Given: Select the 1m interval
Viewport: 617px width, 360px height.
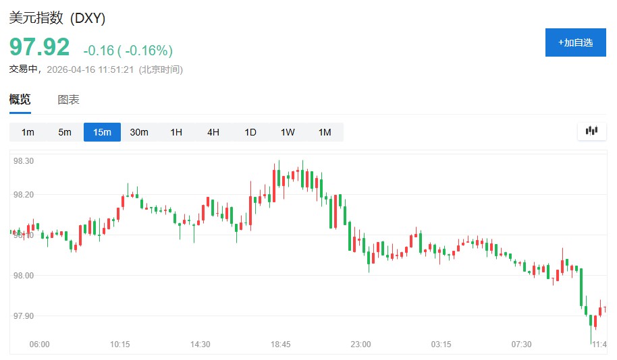Looking at the screenshot, I should point(28,132).
